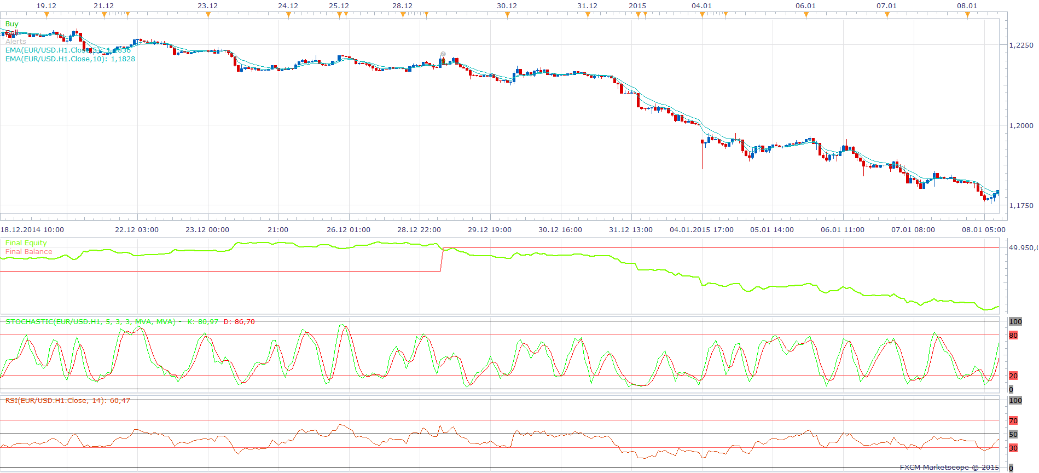Click the 22.12 03:00 time axis label
Image resolution: width=1039 pixels, height=473 pixels.
[137, 230]
